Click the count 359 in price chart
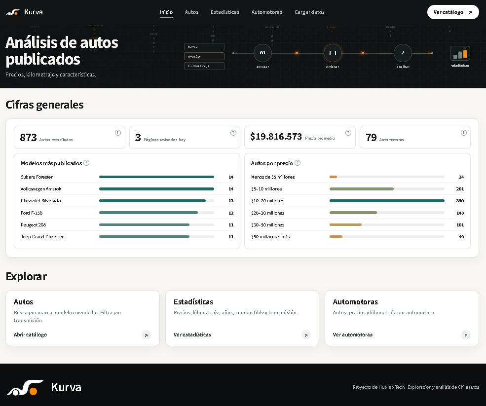The width and height of the screenshot is (486, 406). (460, 201)
